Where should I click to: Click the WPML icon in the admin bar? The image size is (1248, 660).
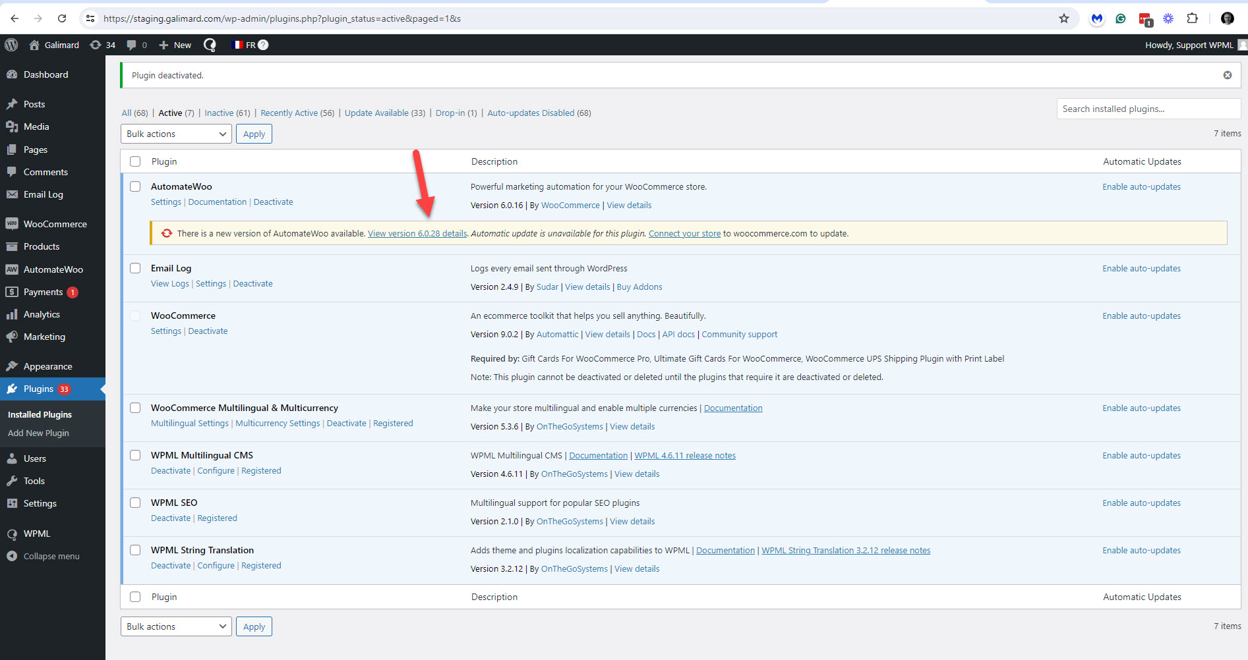(x=210, y=45)
